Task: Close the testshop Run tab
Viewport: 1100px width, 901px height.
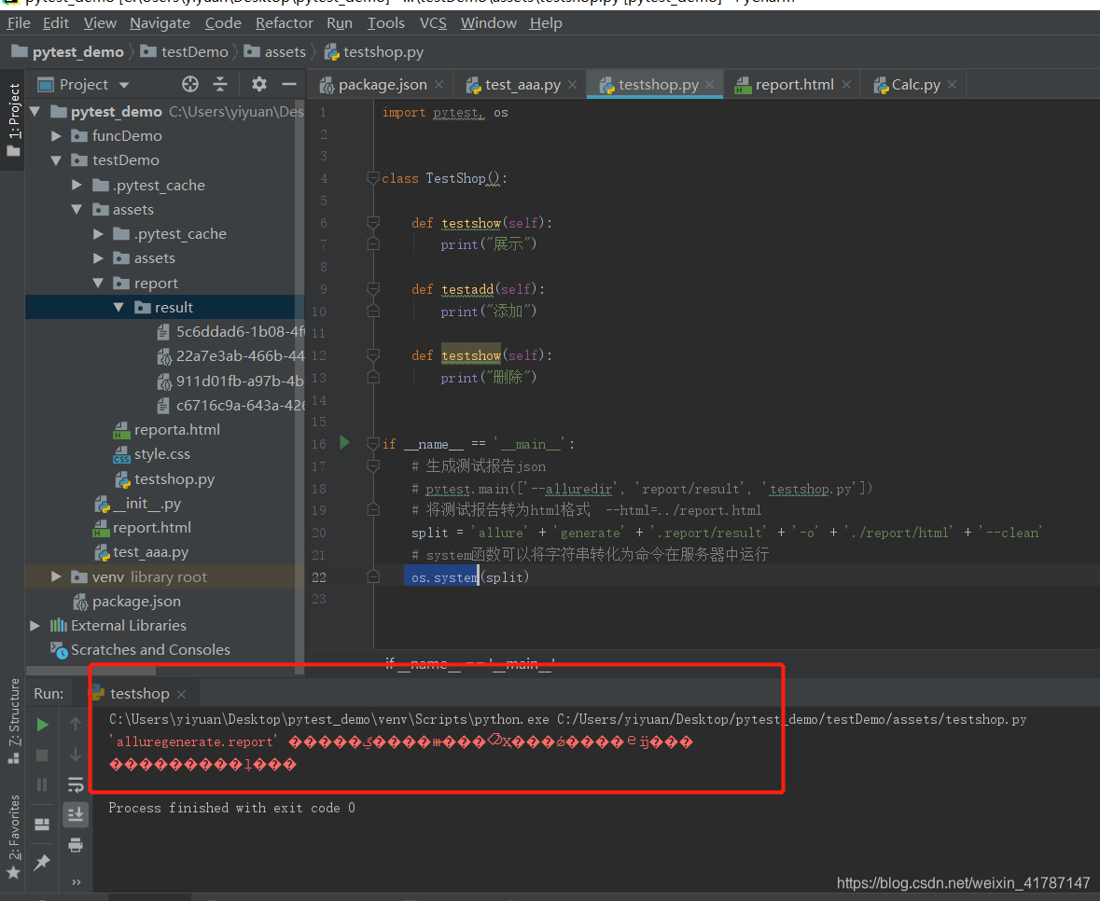Action: pyautogui.click(x=182, y=694)
